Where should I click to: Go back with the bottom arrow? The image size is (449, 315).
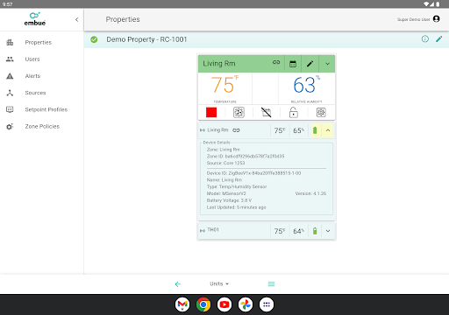coord(178,284)
